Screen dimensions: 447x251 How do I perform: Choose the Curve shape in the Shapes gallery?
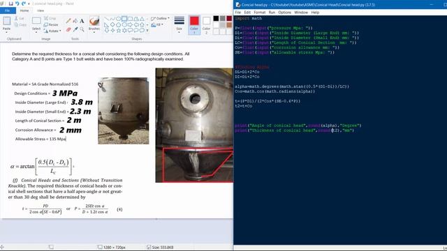[x=112, y=19]
